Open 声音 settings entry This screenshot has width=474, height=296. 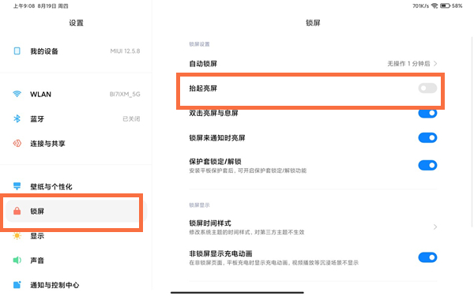click(x=76, y=260)
